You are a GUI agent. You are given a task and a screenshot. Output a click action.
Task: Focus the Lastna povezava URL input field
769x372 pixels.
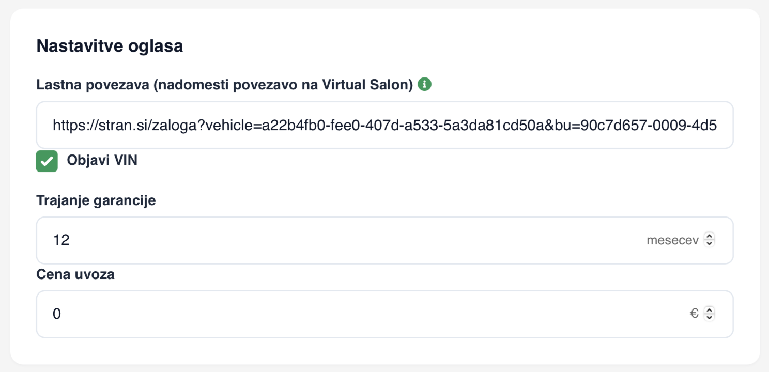pos(385,125)
